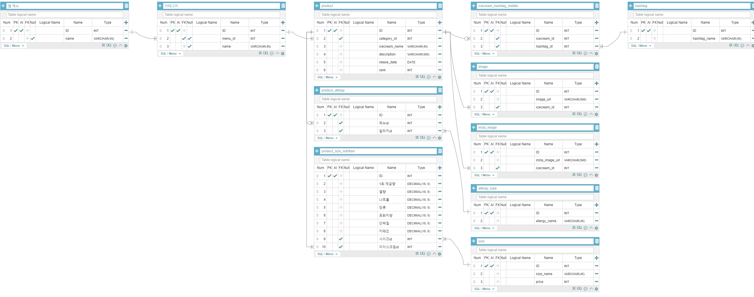Collapse product_size_nutrition using the chevron icon

[x=434, y=254]
